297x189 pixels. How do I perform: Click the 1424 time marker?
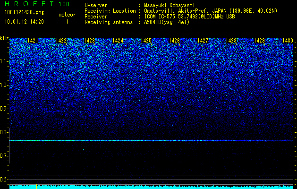tap(118, 41)
